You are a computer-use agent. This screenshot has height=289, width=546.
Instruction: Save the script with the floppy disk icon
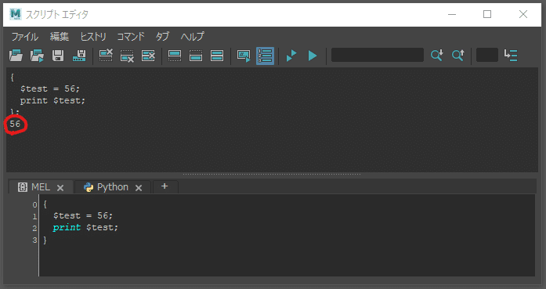58,56
